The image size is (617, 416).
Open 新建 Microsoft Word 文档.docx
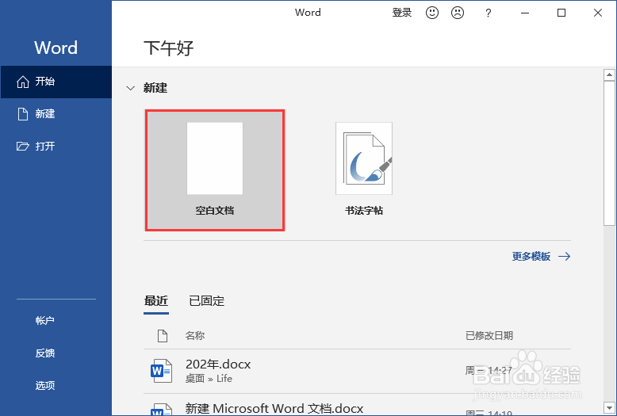coord(358,405)
